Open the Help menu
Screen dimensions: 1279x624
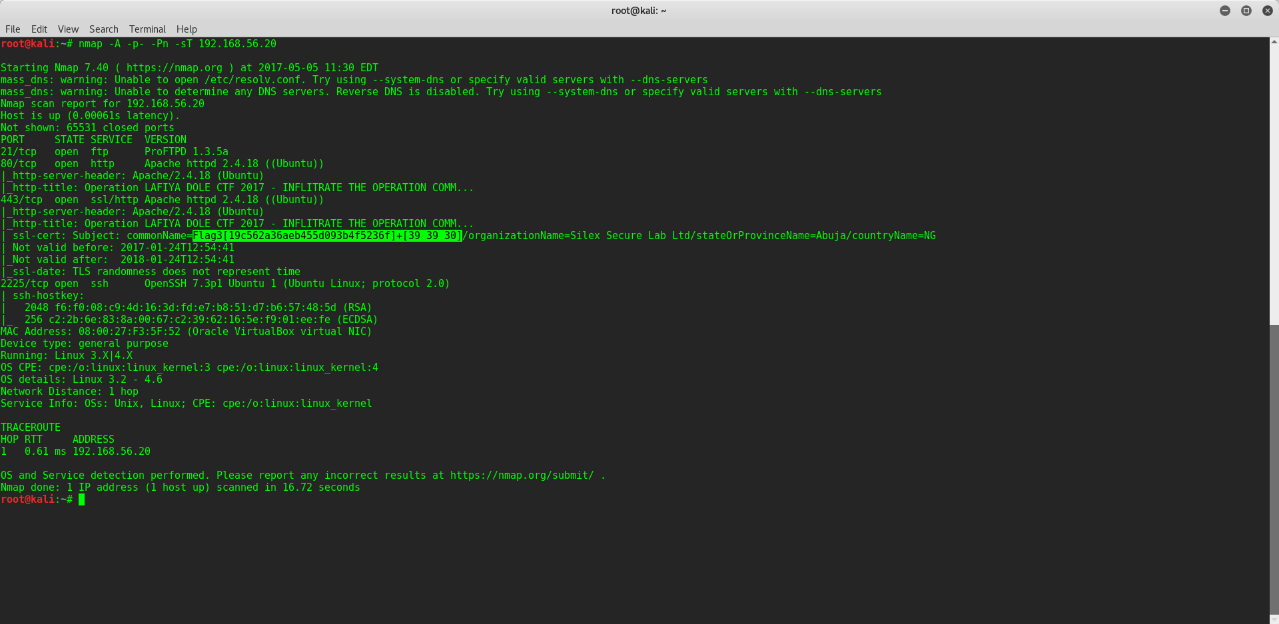click(187, 29)
